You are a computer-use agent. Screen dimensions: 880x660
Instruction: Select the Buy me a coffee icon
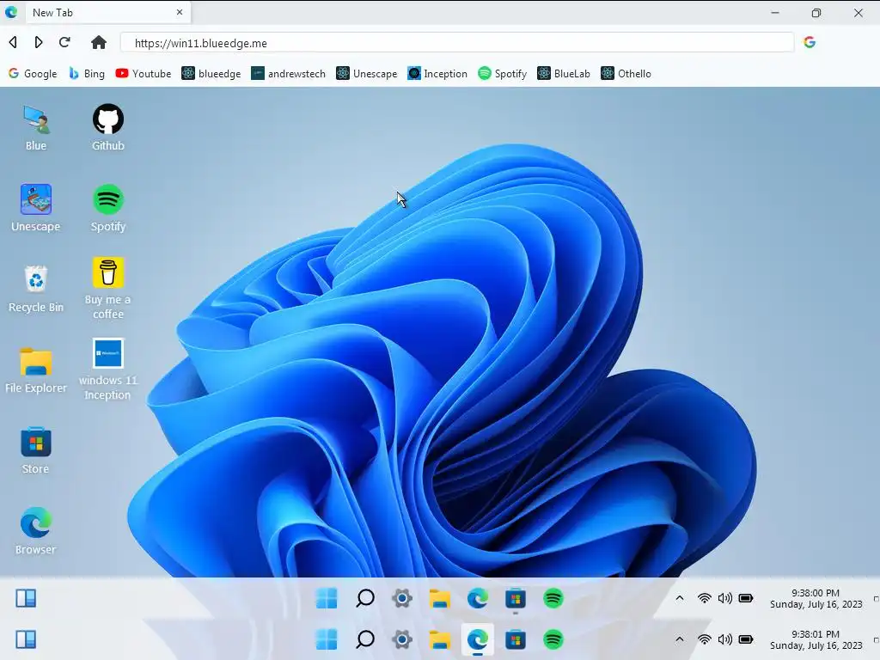pyautogui.click(x=107, y=289)
